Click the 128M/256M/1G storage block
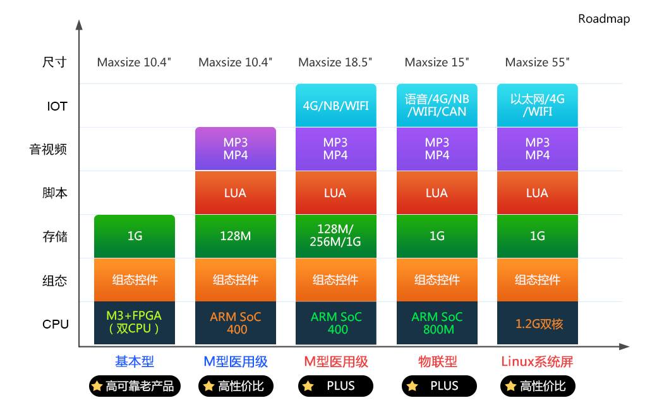This screenshot has width=657, height=417. click(336, 236)
